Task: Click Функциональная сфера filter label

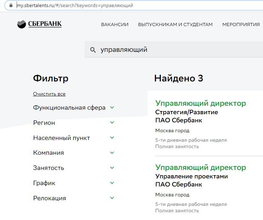Action: tap(69, 108)
